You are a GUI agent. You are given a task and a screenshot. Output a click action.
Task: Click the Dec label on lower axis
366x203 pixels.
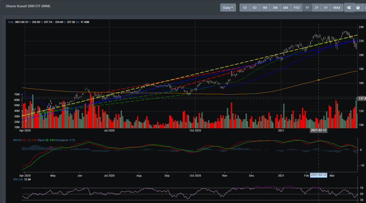(x=252, y=176)
